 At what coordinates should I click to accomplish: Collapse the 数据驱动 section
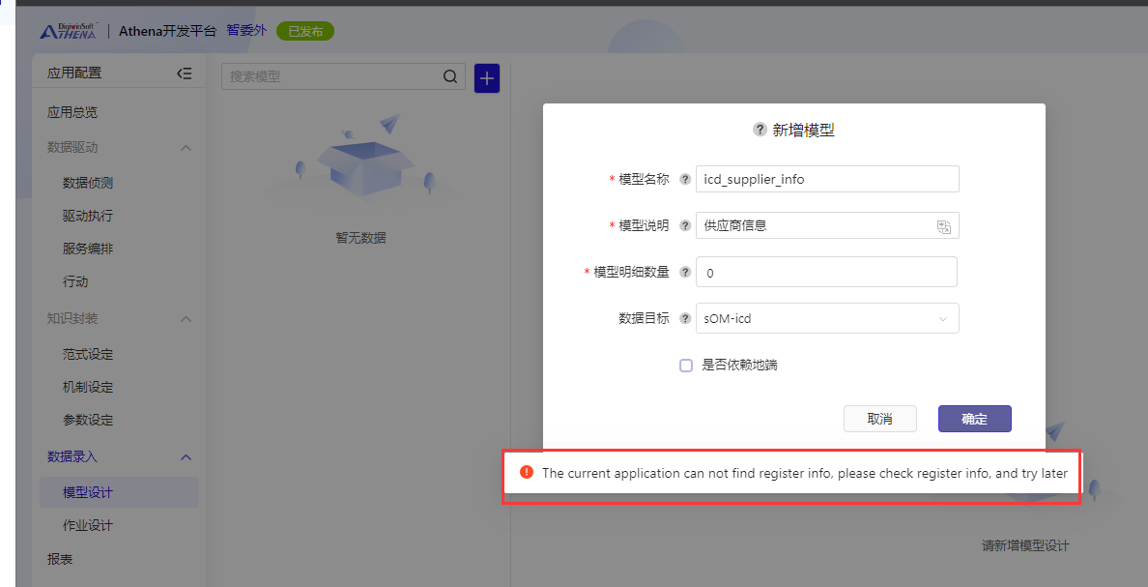point(187,148)
